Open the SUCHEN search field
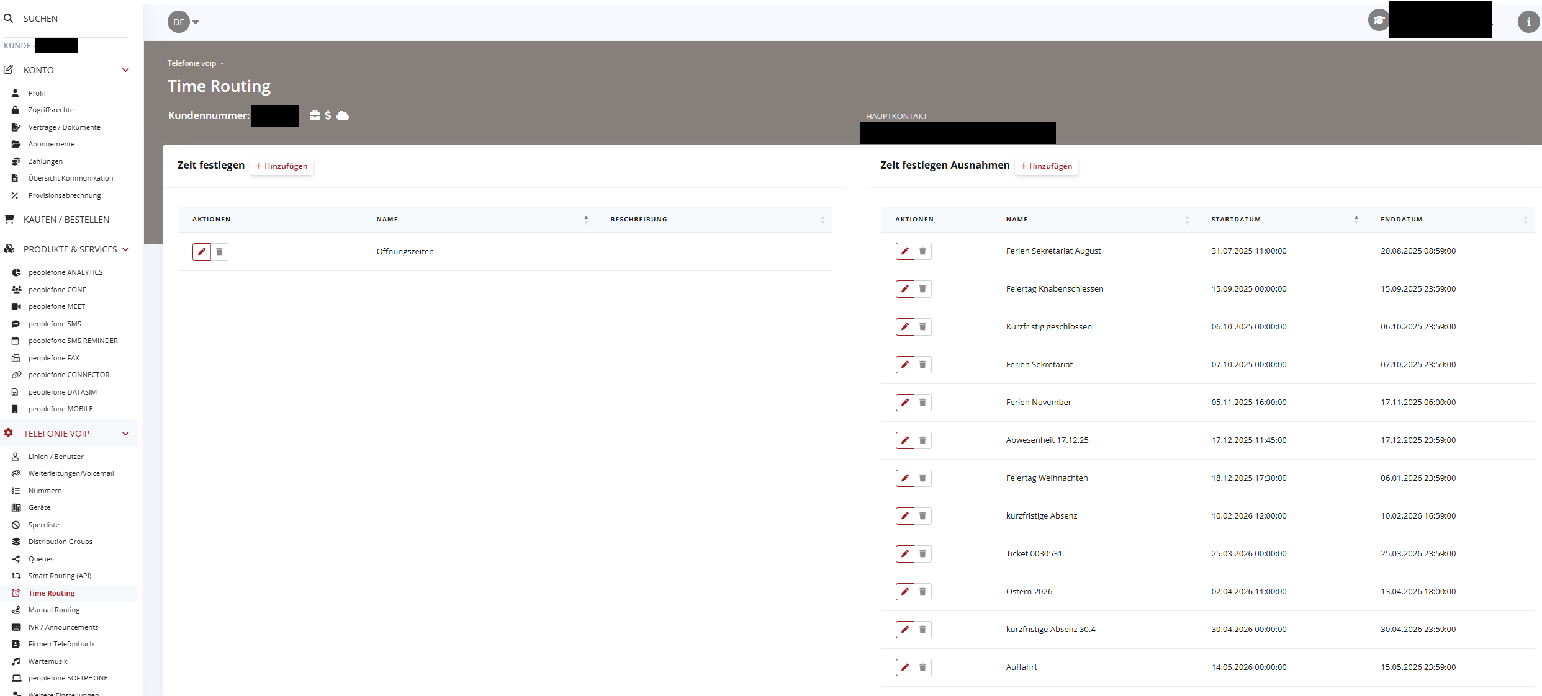This screenshot has width=1542, height=696. (40, 19)
